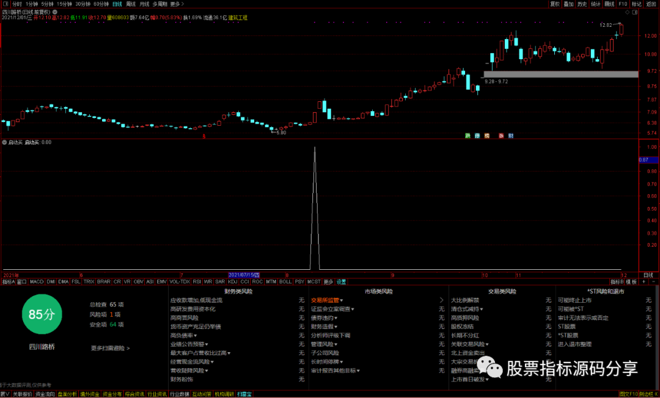Image resolution: width=660 pixels, height=398 pixels.
Task: Select the RSI indicator
Action: [x=197, y=281]
